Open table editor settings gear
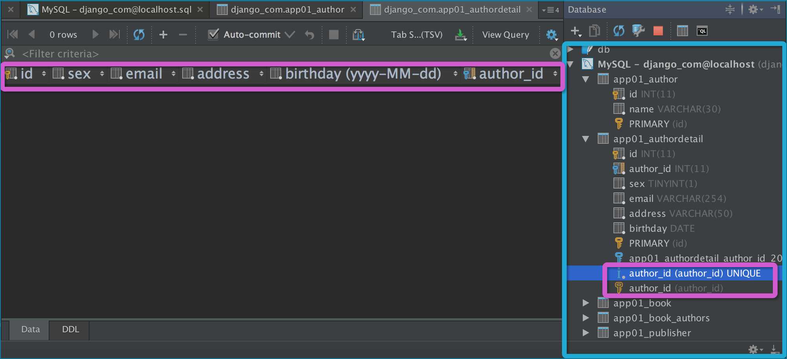 [x=552, y=35]
